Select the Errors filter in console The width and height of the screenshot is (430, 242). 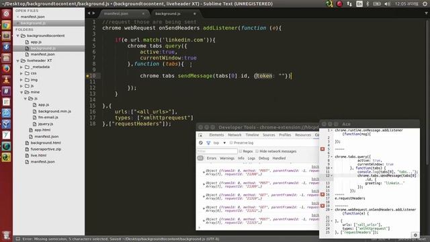[212, 159]
